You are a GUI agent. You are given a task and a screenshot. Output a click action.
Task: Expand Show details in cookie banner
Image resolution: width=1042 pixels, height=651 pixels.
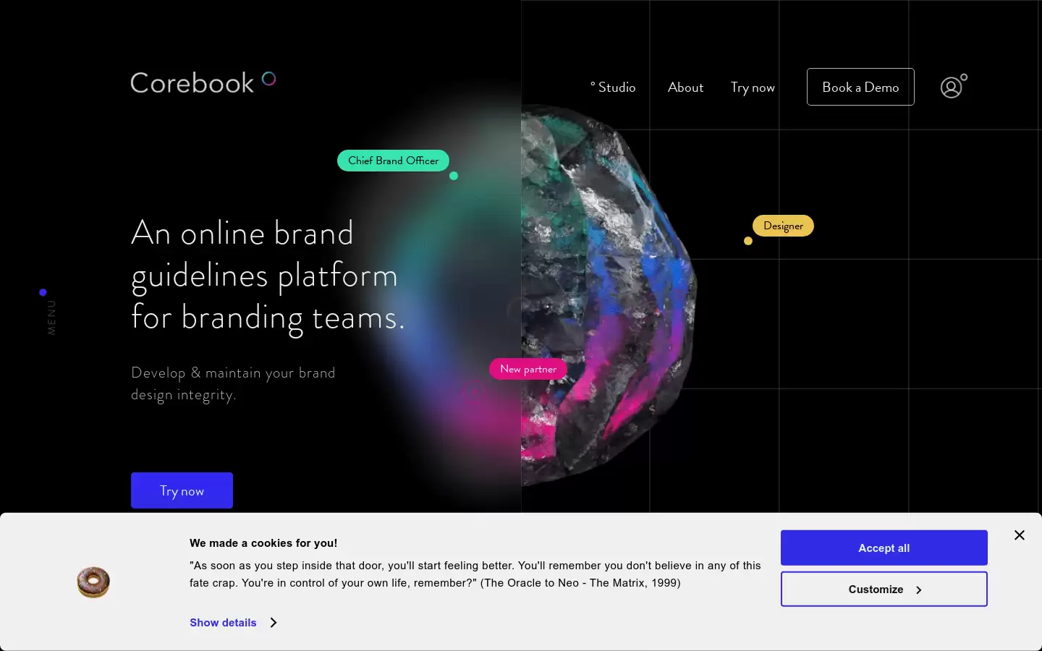click(x=233, y=623)
